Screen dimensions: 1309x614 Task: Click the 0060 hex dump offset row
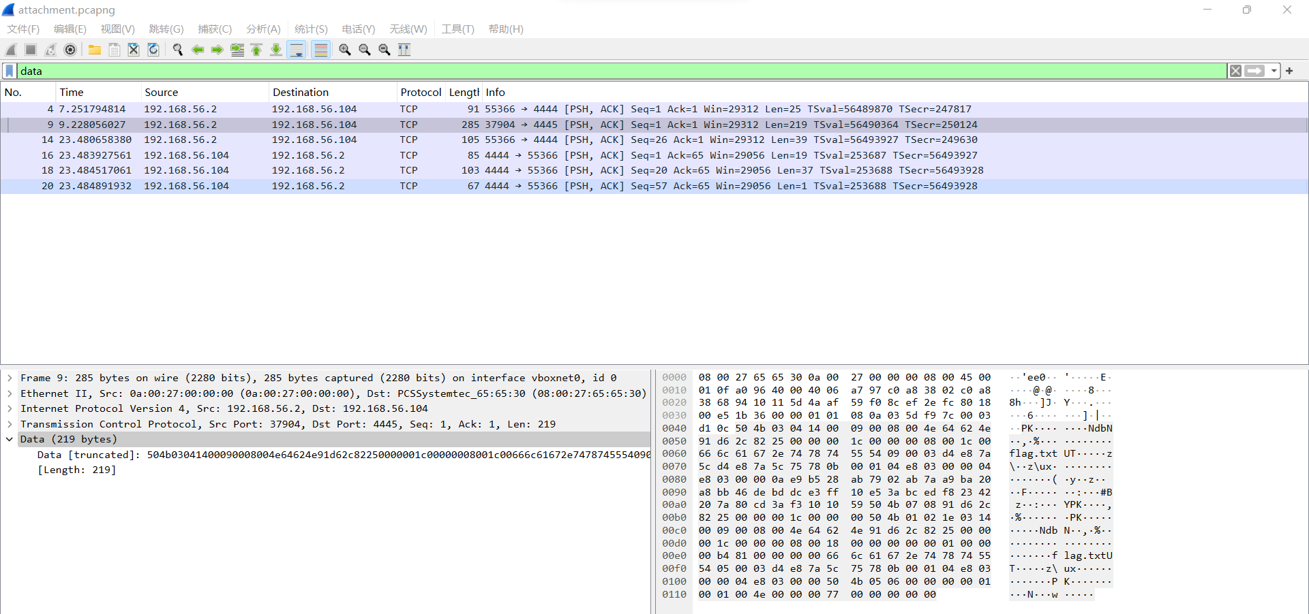coord(674,453)
